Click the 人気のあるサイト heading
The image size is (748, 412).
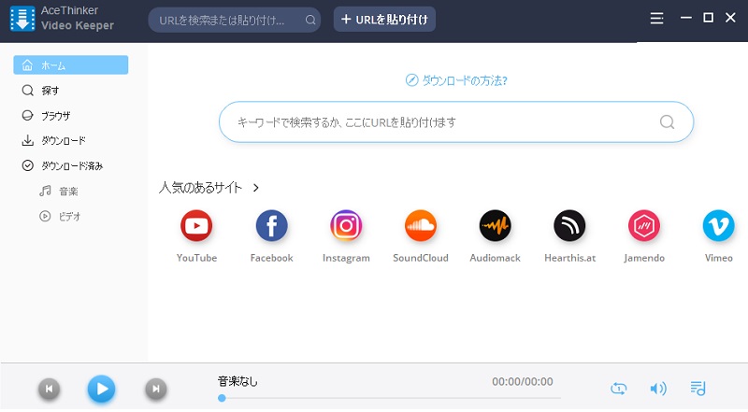coord(200,188)
